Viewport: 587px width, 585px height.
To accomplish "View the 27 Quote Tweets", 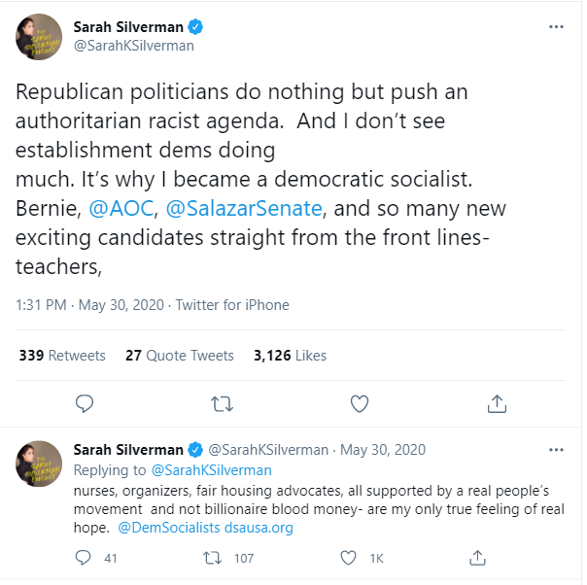I will [x=180, y=356].
